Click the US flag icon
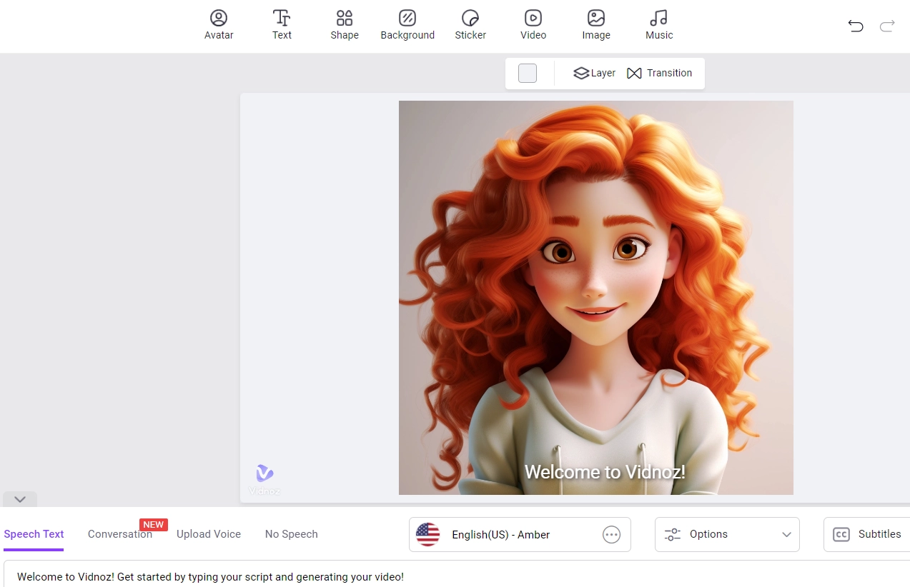The height and width of the screenshot is (587, 910). (x=427, y=534)
